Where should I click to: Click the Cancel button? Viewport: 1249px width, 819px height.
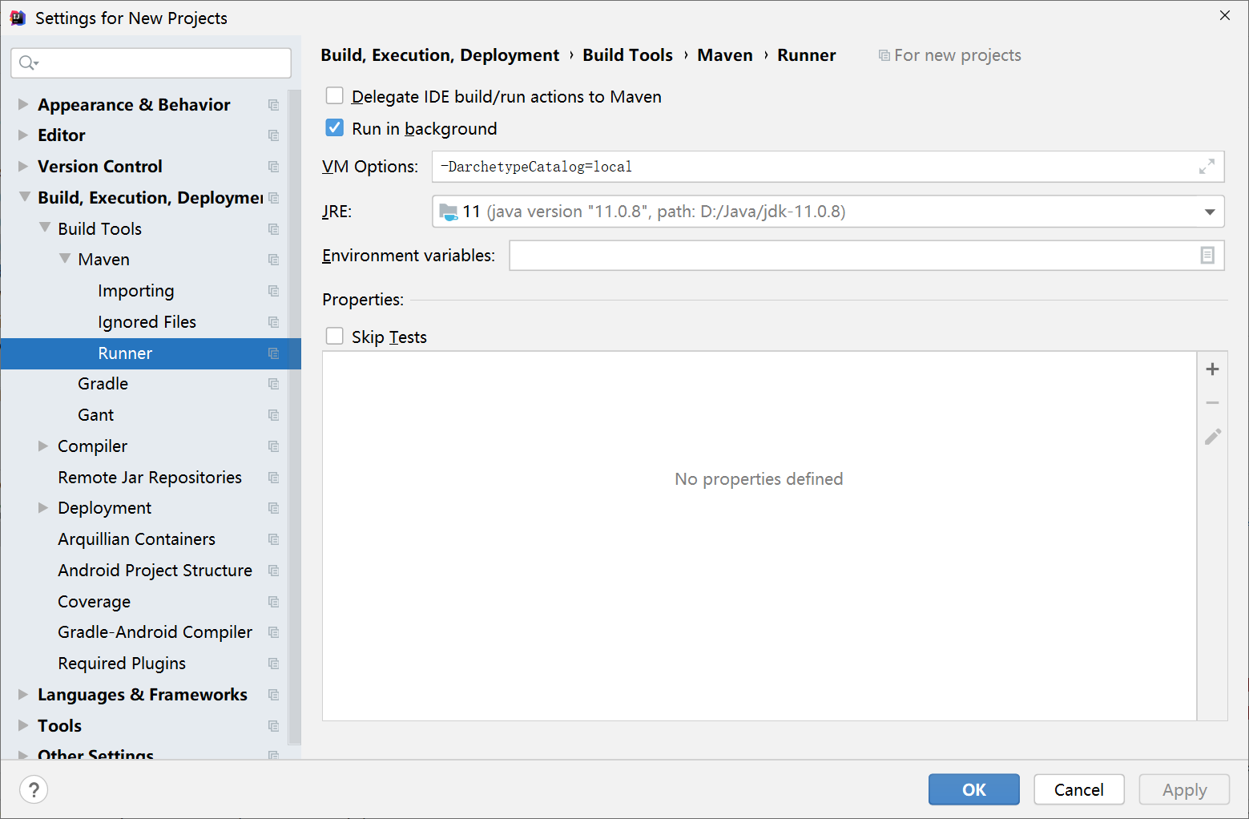1079,789
